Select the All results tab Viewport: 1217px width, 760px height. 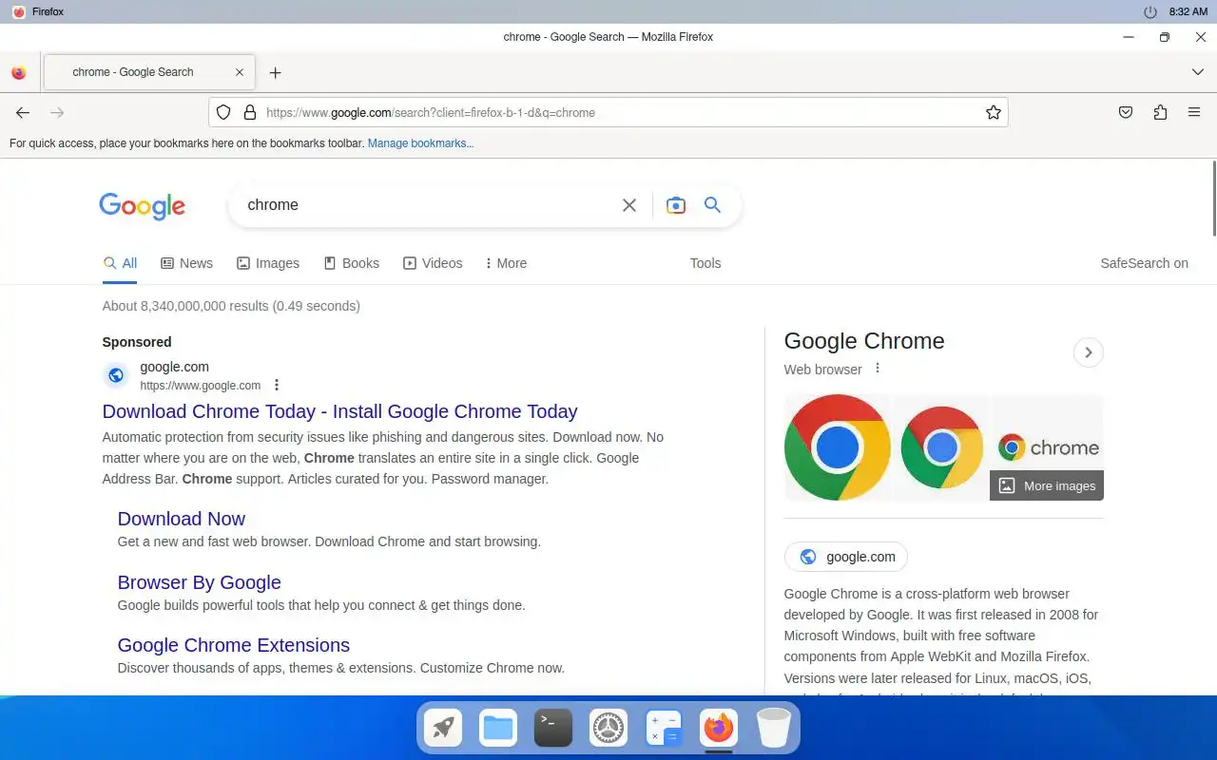tap(120, 263)
